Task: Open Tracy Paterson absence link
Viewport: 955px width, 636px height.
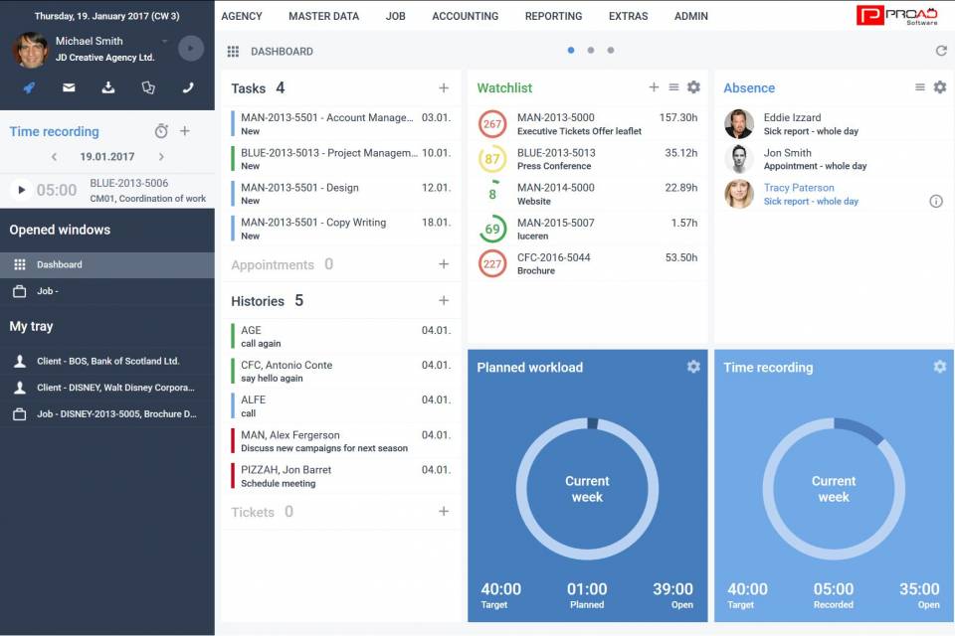Action: click(x=799, y=188)
